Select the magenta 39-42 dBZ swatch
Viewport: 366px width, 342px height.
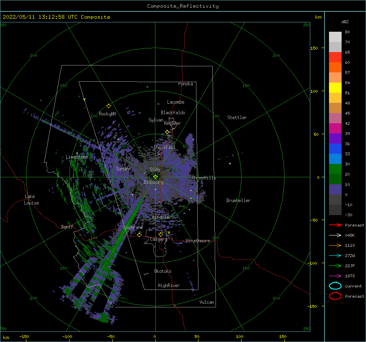point(335,128)
